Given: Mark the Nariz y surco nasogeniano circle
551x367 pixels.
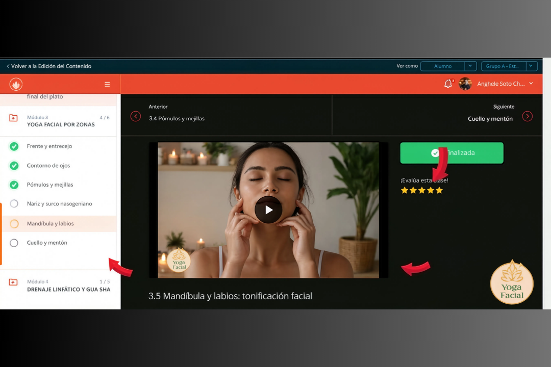Looking at the screenshot, I should pyautogui.click(x=14, y=204).
